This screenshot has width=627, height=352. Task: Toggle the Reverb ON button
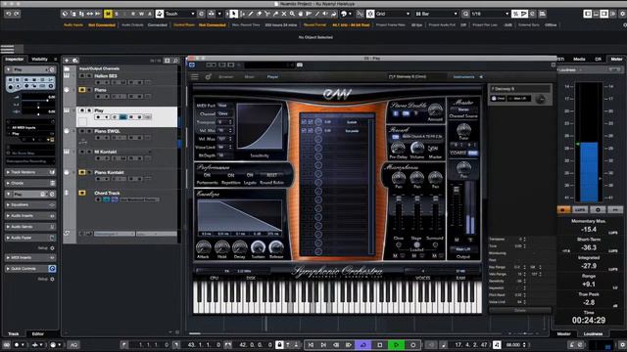[x=395, y=137]
